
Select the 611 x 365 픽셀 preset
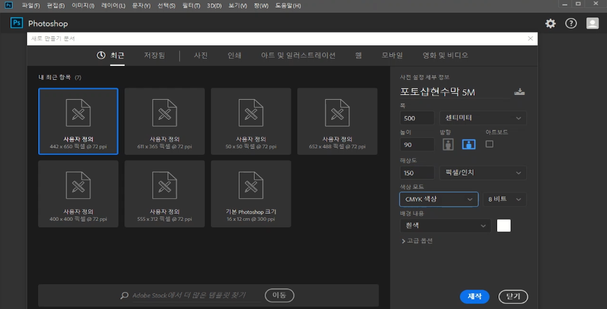(x=164, y=122)
